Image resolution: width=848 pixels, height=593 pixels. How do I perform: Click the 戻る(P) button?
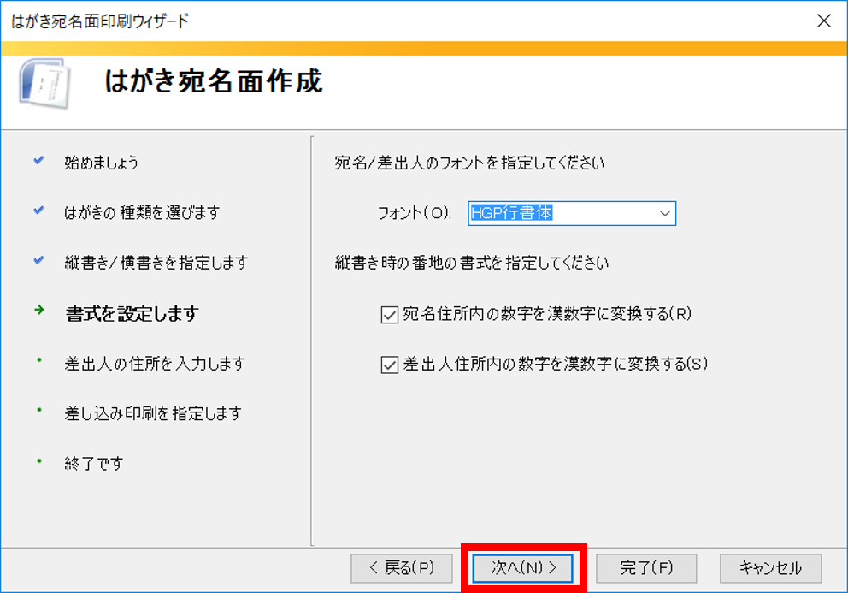tap(402, 567)
